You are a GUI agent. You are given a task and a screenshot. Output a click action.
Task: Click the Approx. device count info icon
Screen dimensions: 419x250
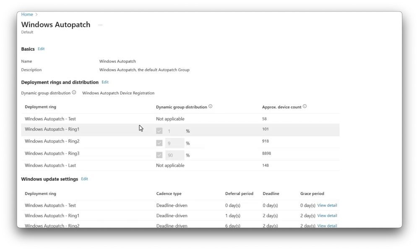tap(304, 106)
